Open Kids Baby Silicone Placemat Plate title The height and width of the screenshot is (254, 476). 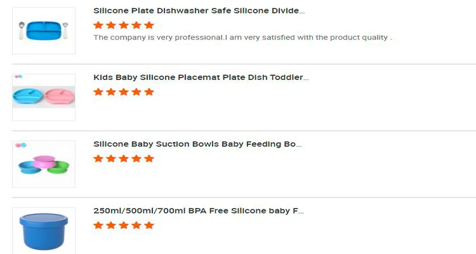coord(201,77)
